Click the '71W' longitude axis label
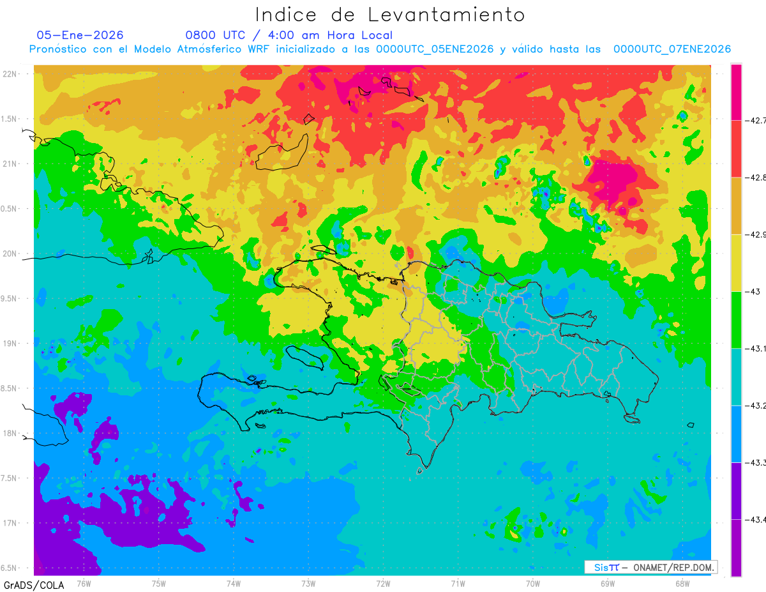Image resolution: width=766 pixels, height=592 pixels. (458, 583)
